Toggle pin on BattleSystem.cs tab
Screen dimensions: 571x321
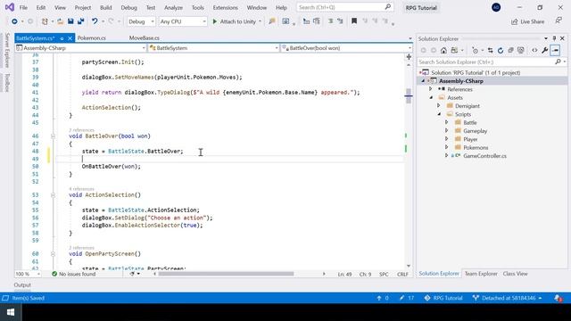click(62, 37)
